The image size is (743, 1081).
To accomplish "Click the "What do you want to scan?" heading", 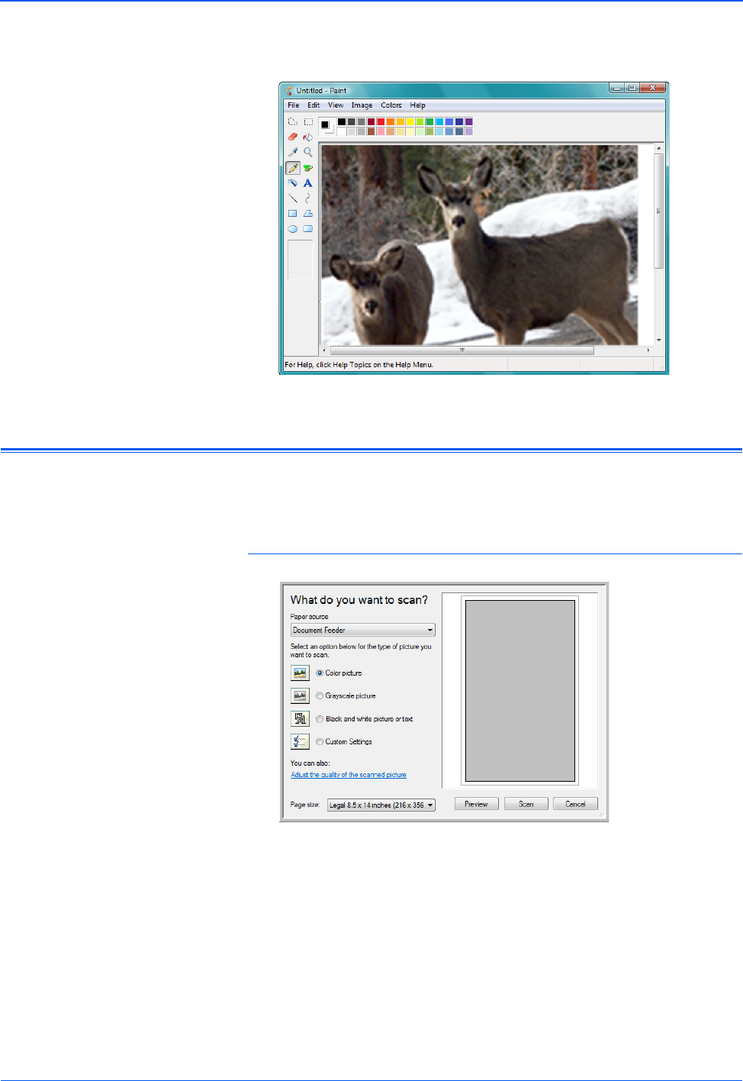I will pos(359,600).
